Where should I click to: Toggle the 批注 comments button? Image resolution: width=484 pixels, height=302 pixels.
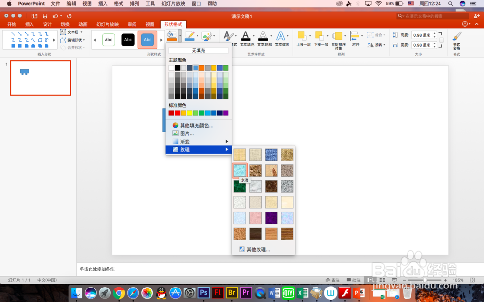(353, 280)
